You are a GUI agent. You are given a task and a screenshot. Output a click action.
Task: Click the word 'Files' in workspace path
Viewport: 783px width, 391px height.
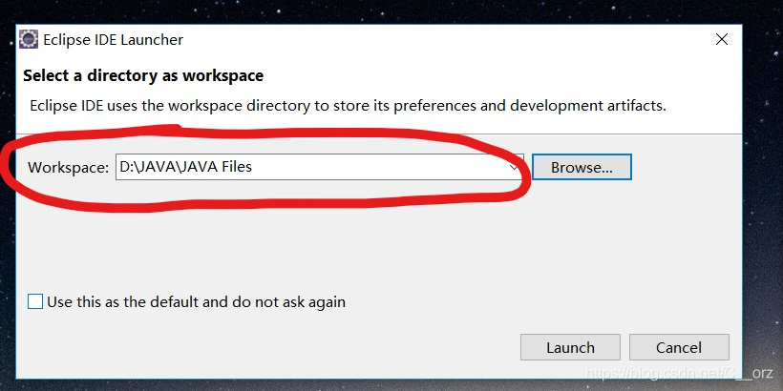pos(235,167)
